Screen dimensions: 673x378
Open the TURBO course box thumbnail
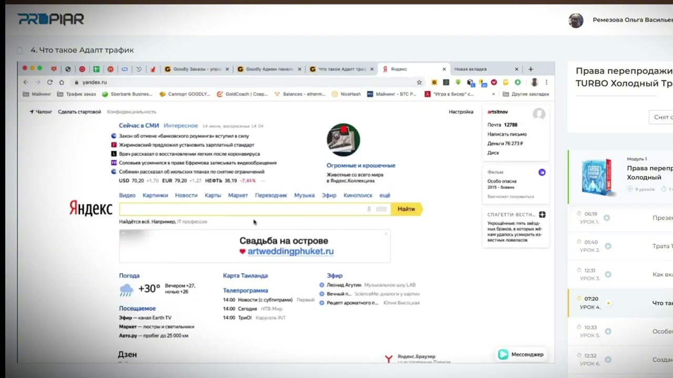(597, 177)
